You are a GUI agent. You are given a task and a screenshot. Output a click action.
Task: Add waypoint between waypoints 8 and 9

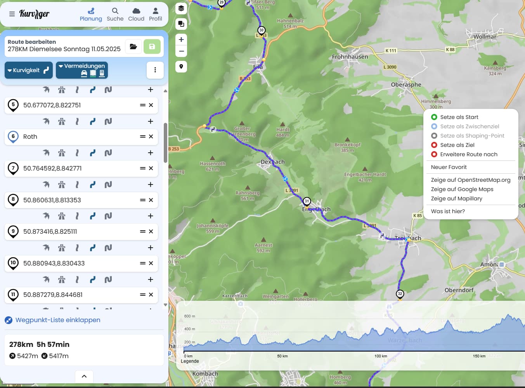tap(151, 216)
